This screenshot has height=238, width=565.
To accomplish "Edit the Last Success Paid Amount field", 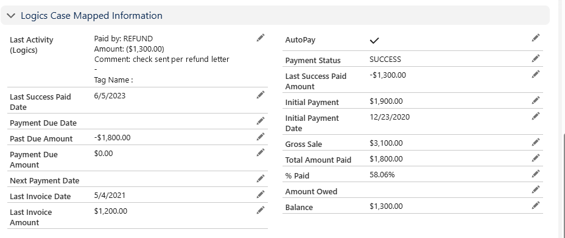I will [536, 74].
